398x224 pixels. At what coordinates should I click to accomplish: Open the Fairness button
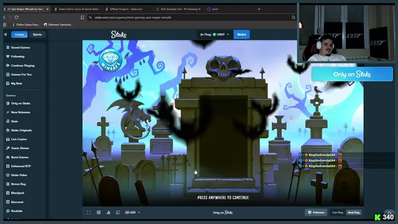(x=316, y=213)
